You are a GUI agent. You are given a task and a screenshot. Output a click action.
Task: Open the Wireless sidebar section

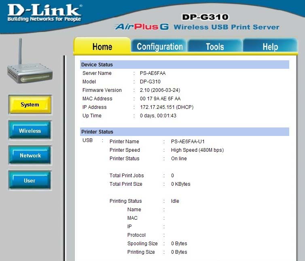[x=30, y=130]
